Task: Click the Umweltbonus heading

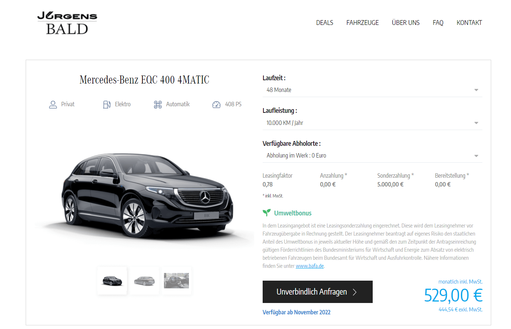Action: [293, 213]
